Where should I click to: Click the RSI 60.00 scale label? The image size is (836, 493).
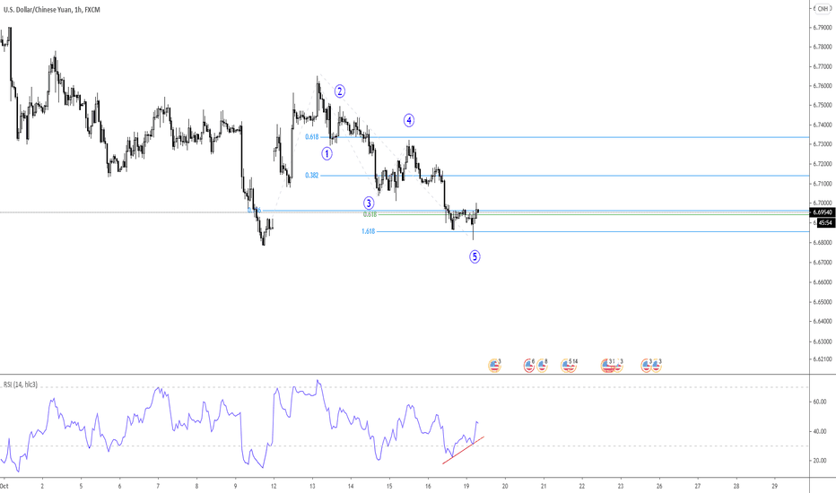pos(820,402)
